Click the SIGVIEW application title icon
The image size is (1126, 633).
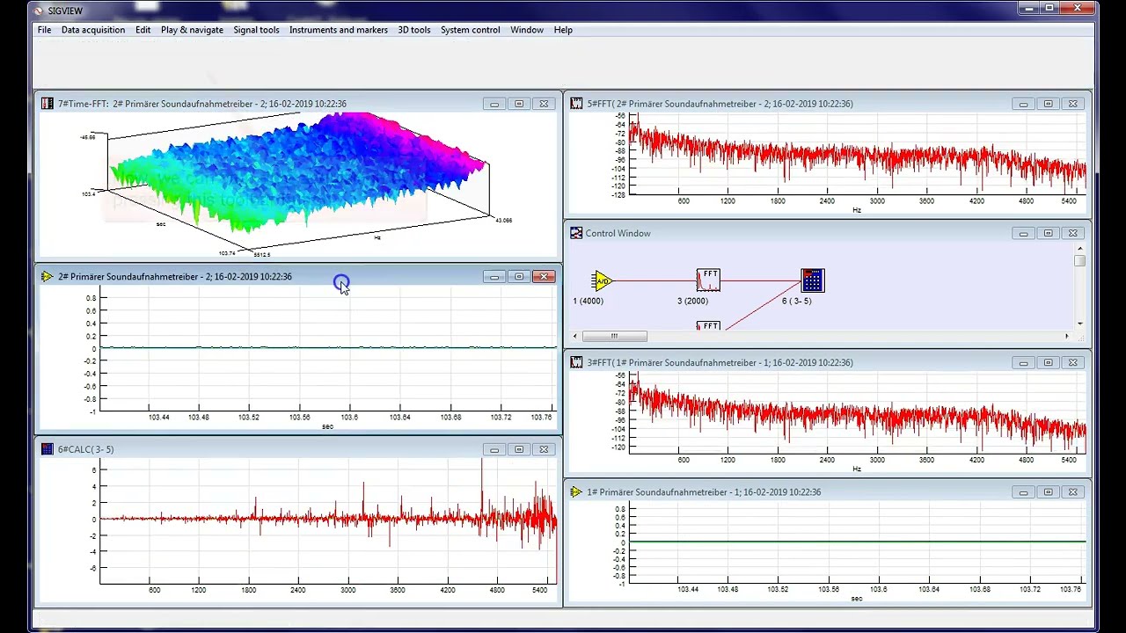tap(38, 11)
